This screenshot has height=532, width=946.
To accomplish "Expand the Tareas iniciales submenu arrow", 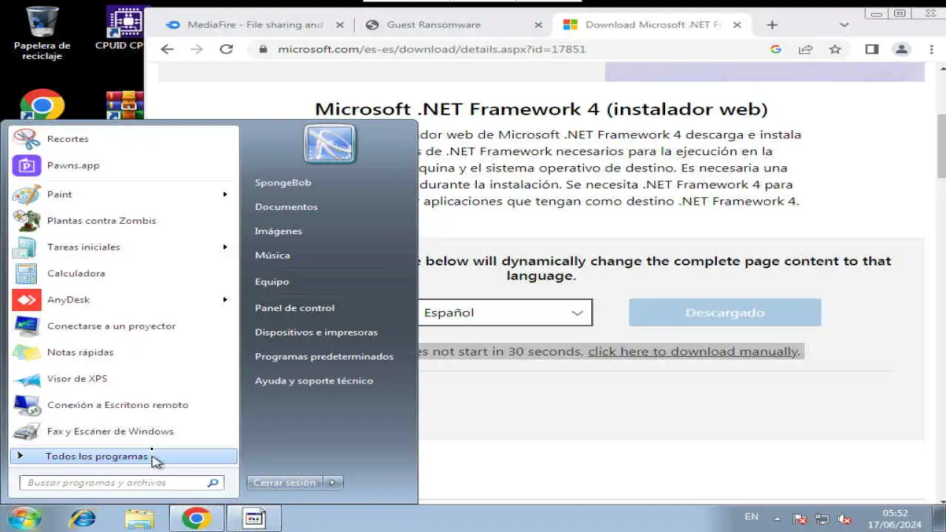I will pyautogui.click(x=225, y=247).
